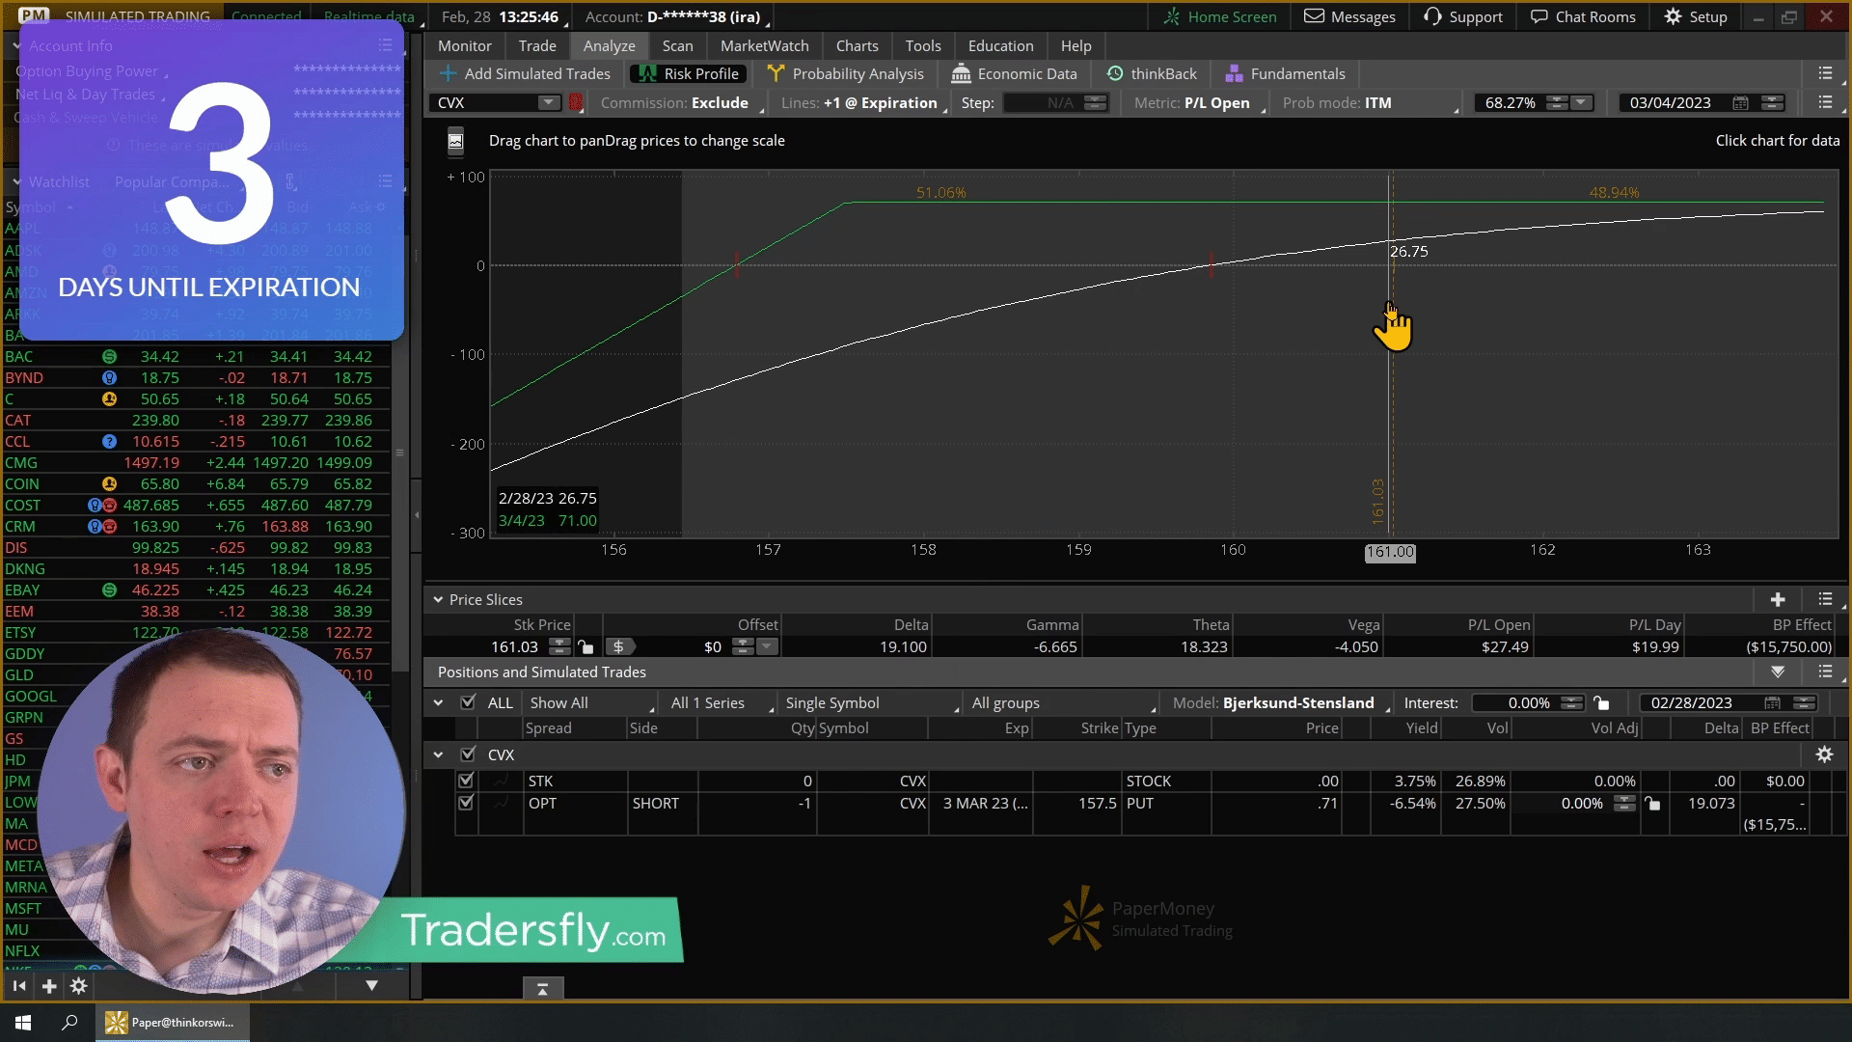Click the Setup button
Screen dimensions: 1852x1042
(1695, 16)
